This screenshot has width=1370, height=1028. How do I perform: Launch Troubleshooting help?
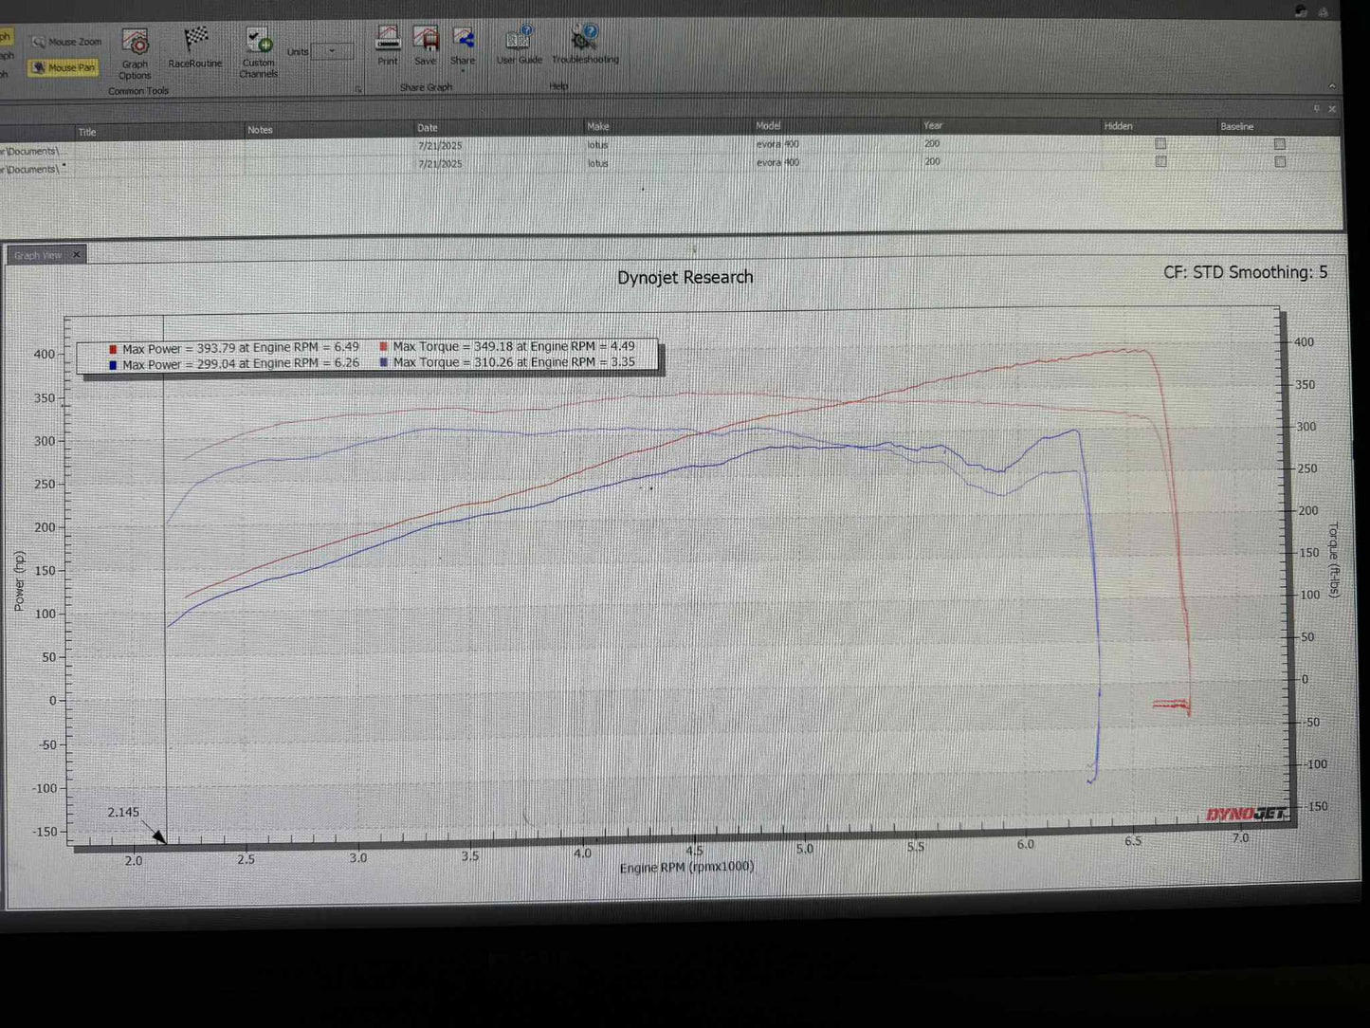(x=585, y=46)
